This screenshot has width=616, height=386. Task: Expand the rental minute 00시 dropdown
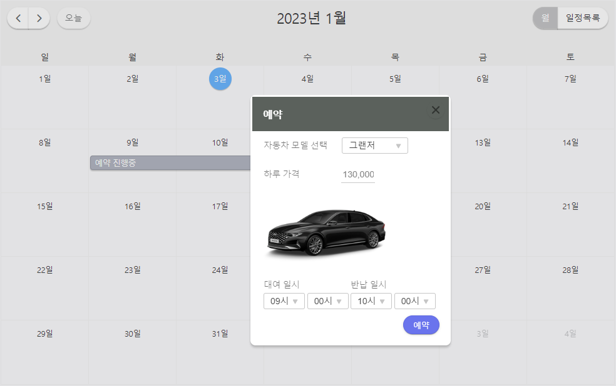click(327, 301)
